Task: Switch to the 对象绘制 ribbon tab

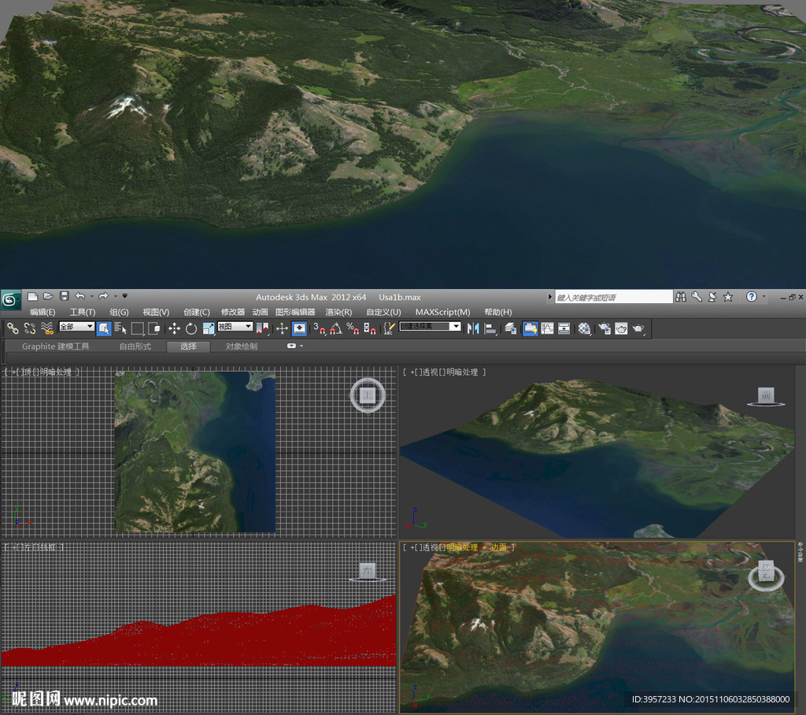Action: click(x=241, y=346)
